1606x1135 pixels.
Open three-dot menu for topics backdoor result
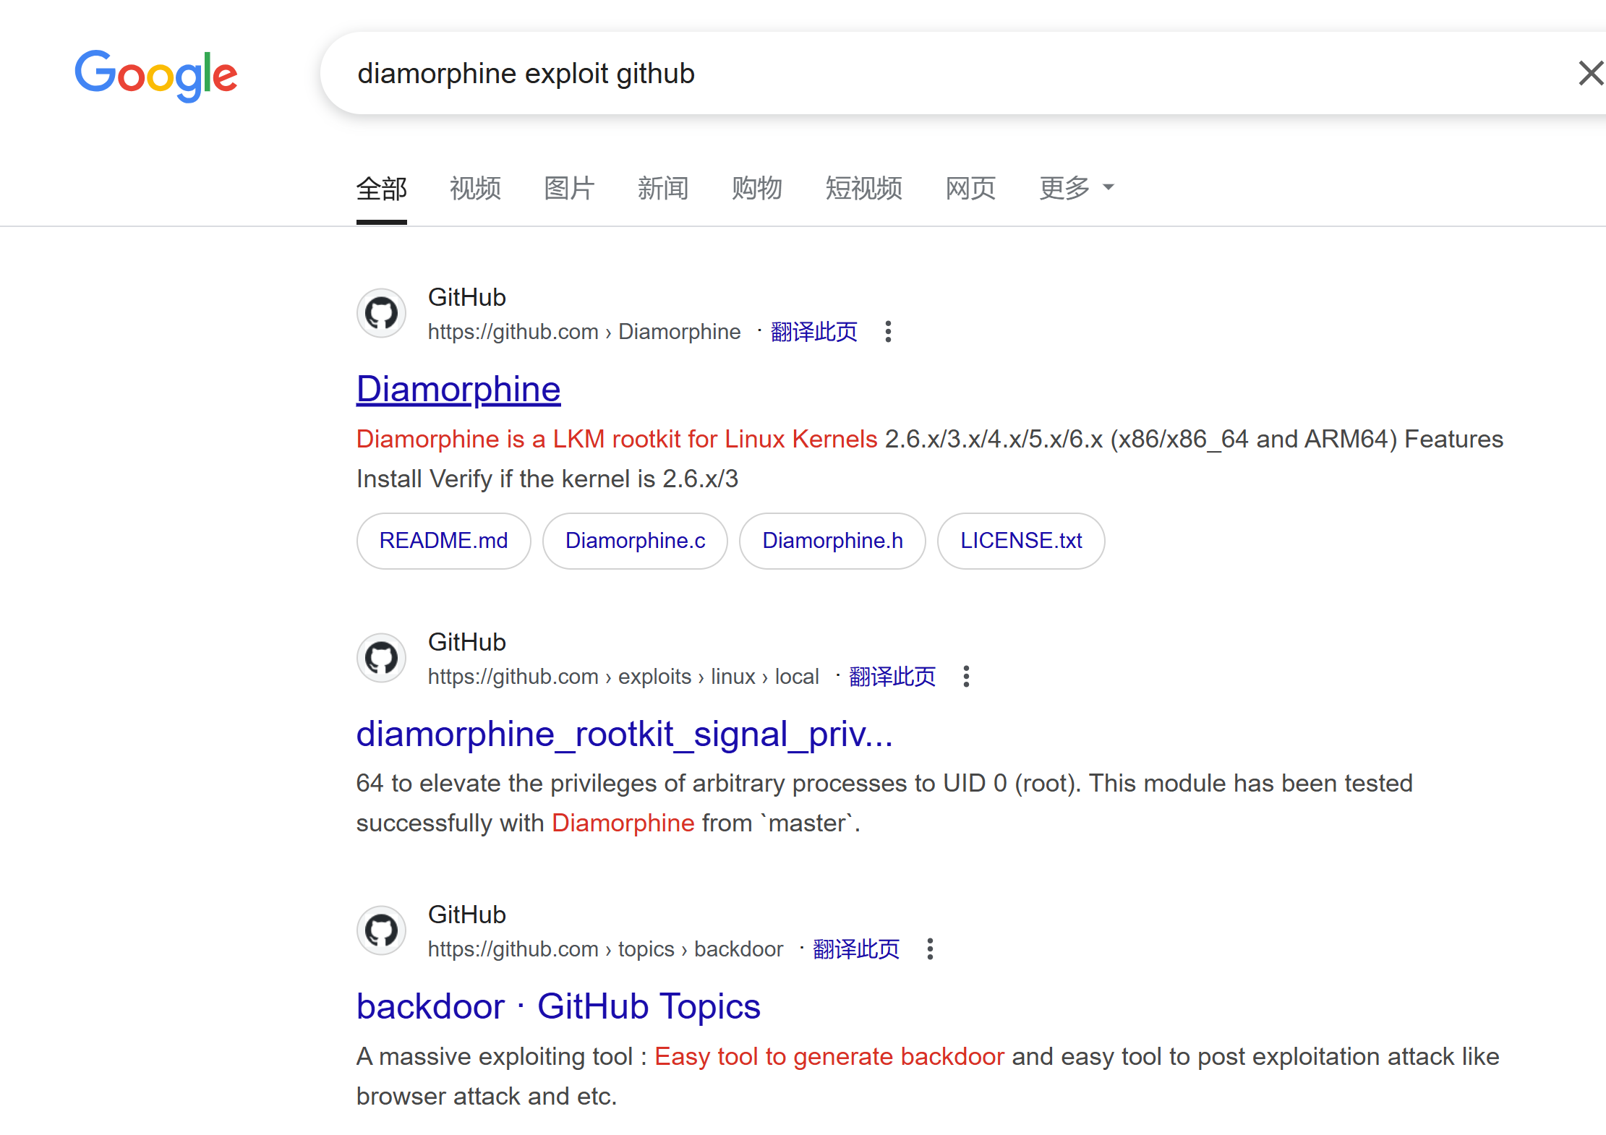931,949
